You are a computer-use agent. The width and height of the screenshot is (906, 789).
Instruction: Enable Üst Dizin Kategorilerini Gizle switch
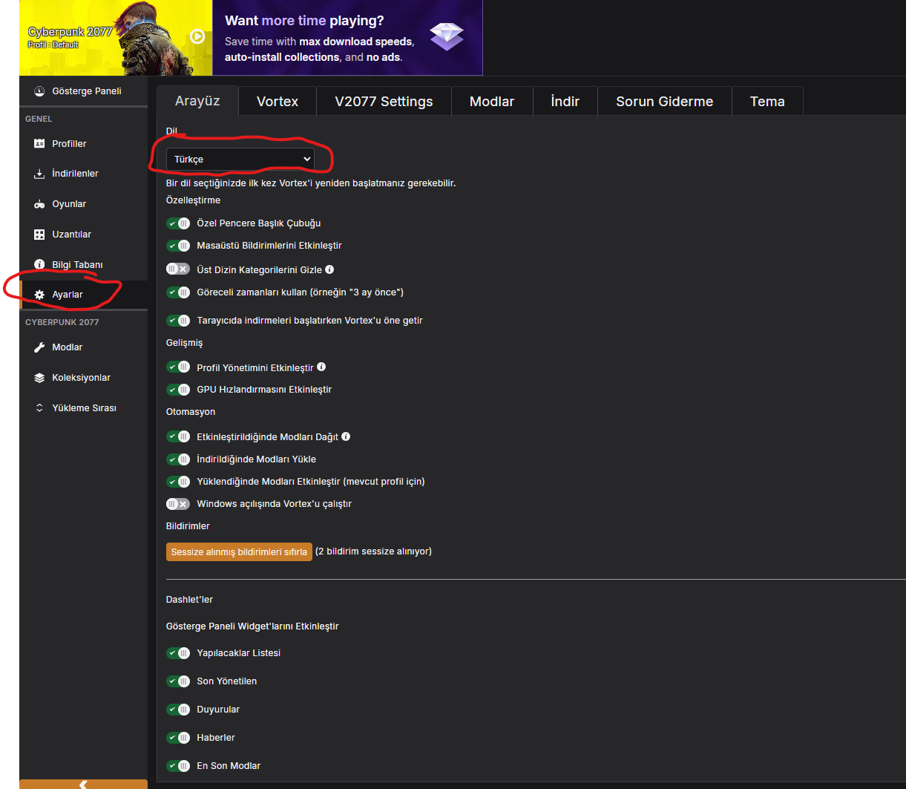coord(178,269)
